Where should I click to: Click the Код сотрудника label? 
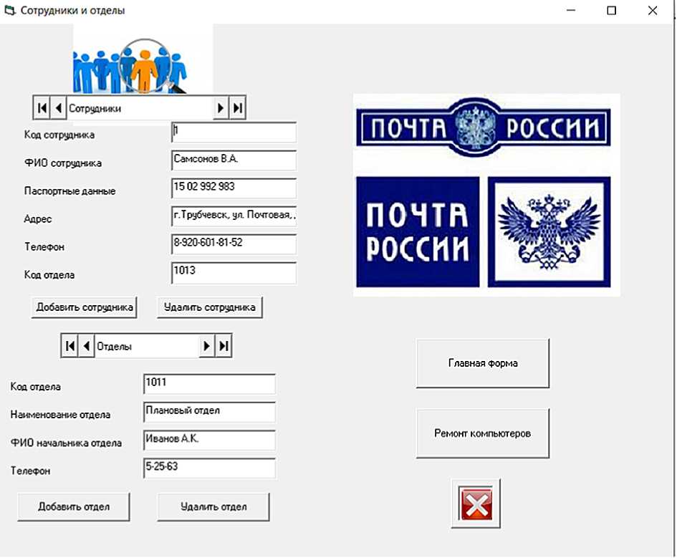coord(59,135)
